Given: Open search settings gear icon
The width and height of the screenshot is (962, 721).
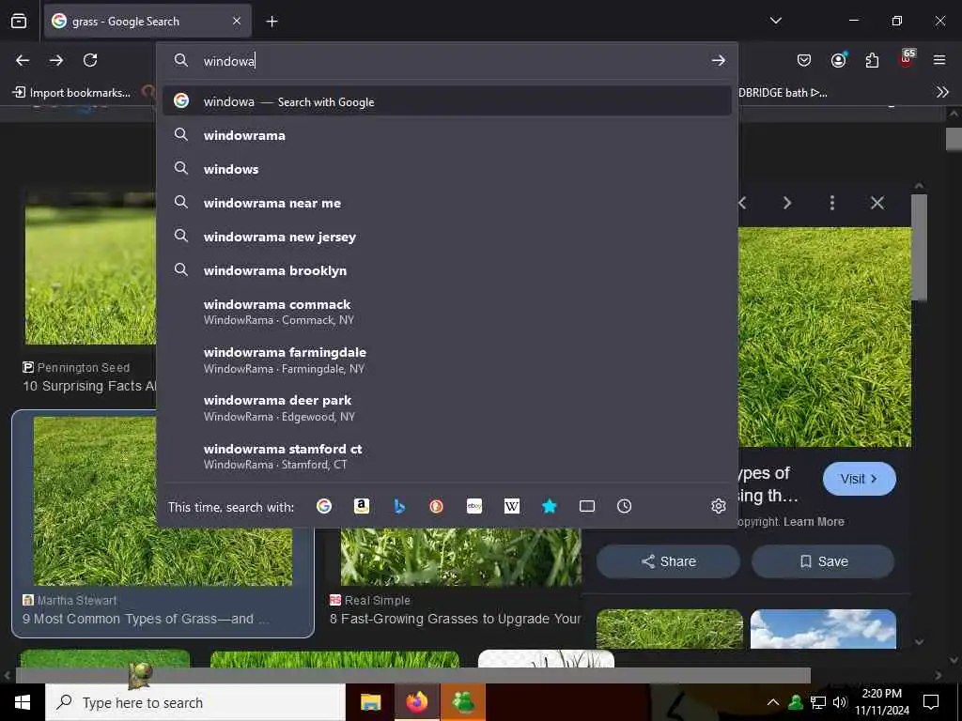Looking at the screenshot, I should tap(719, 506).
